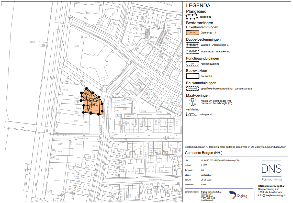Click the 'recreatiewoning' legend text
Screen dimensions: 293x203
tap(210, 64)
